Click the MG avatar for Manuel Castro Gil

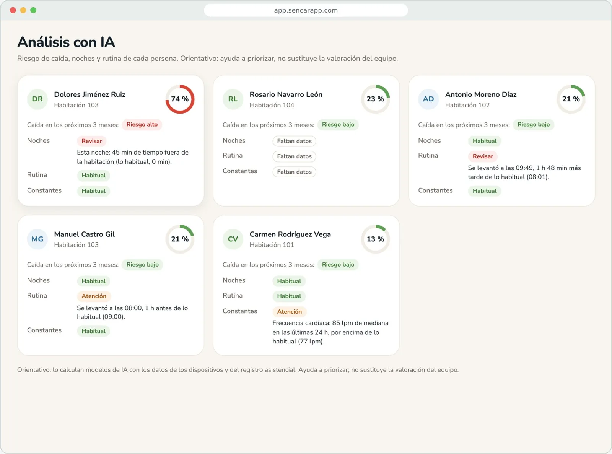[x=37, y=239]
